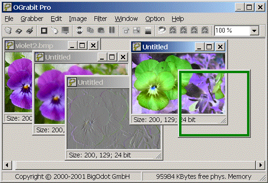Select the black rectangle frame grab icon
268x183 pixels.
tap(44, 31)
